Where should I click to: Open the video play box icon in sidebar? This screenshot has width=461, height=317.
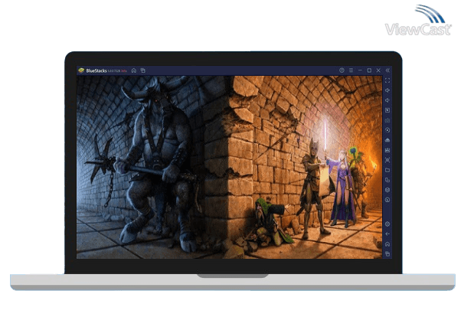pos(387,110)
